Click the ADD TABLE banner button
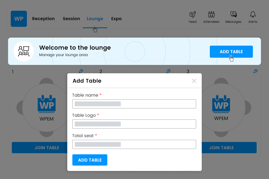Screen dimensions: 269x179 (231, 52)
